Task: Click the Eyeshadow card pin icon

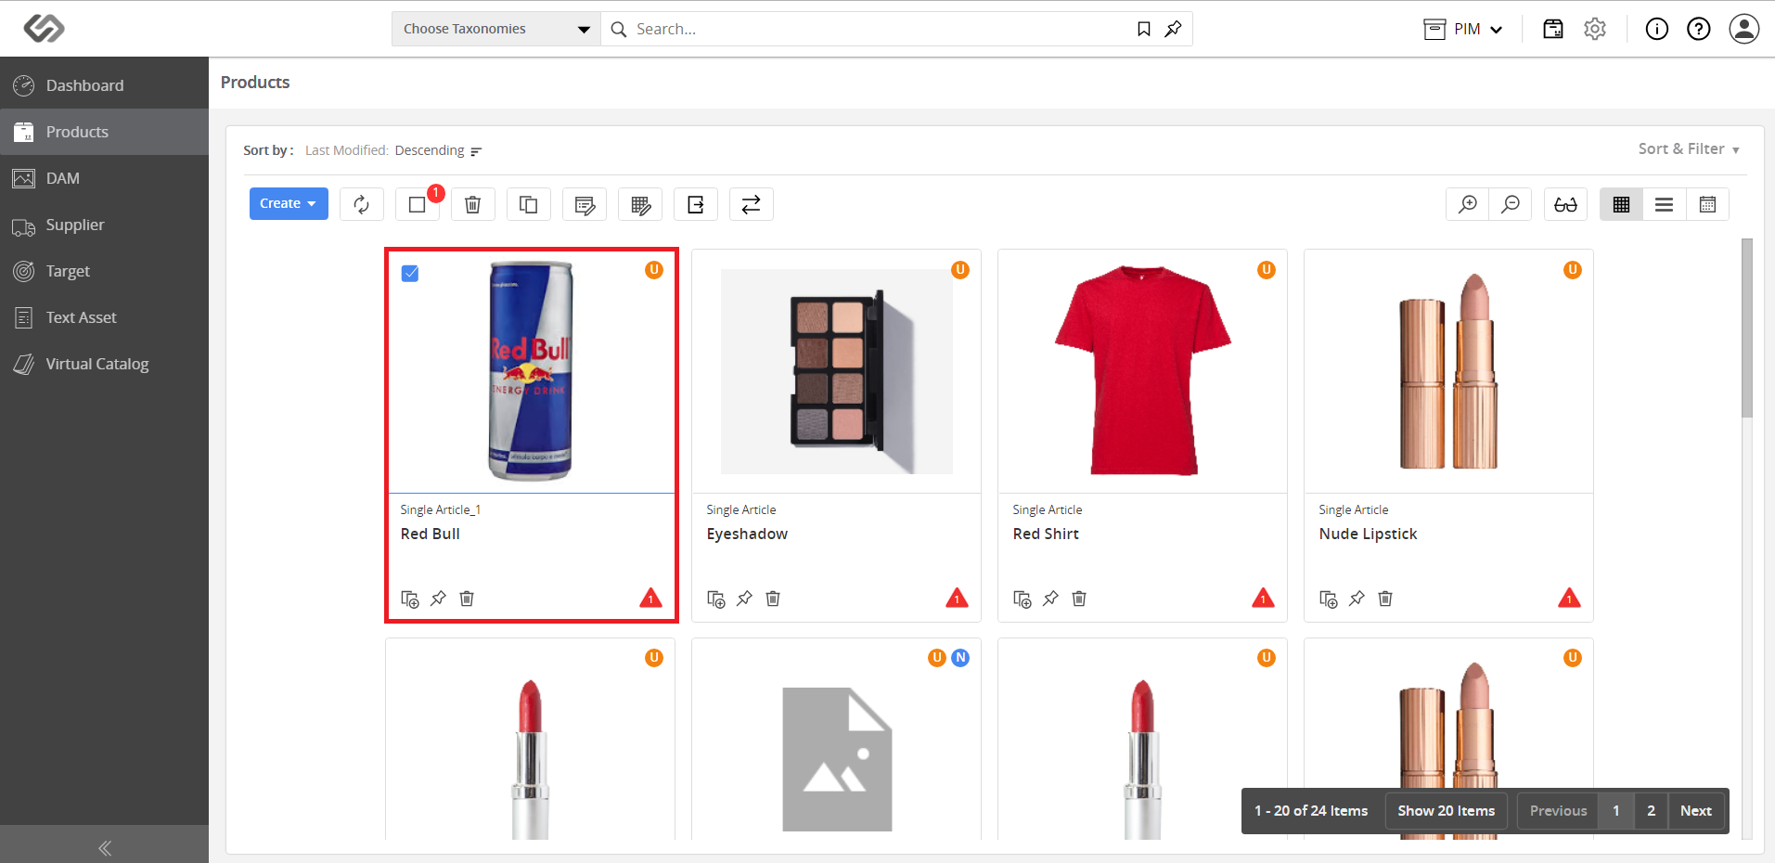Action: point(744,599)
